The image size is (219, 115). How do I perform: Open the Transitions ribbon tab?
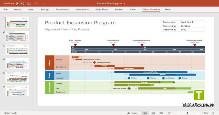62,9
